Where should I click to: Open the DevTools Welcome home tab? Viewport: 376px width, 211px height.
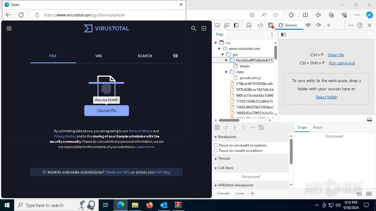click(249, 25)
